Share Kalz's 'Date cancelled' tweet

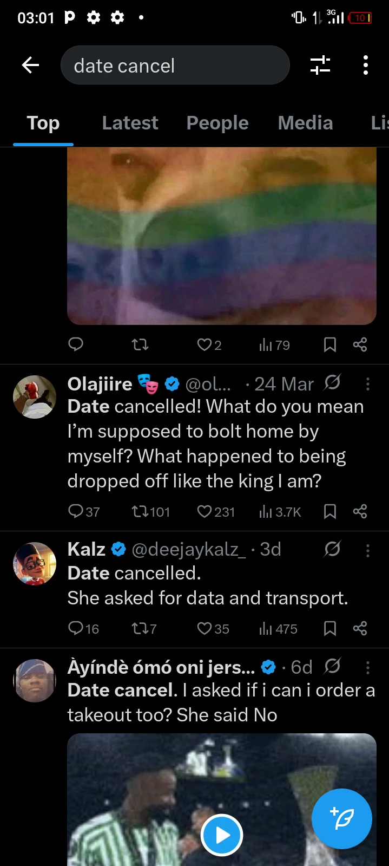tap(360, 628)
